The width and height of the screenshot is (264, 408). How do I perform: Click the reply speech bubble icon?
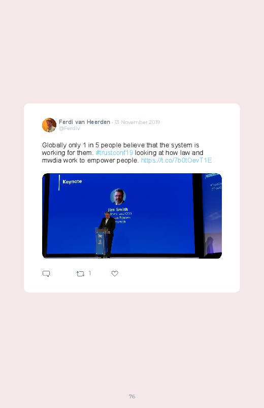pyautogui.click(x=46, y=274)
